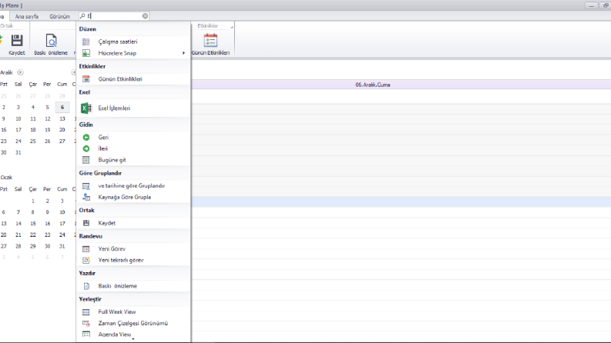This screenshot has height=343, width=611.
Task: Select January 31 in Ocak calendar
Action: 62,246
